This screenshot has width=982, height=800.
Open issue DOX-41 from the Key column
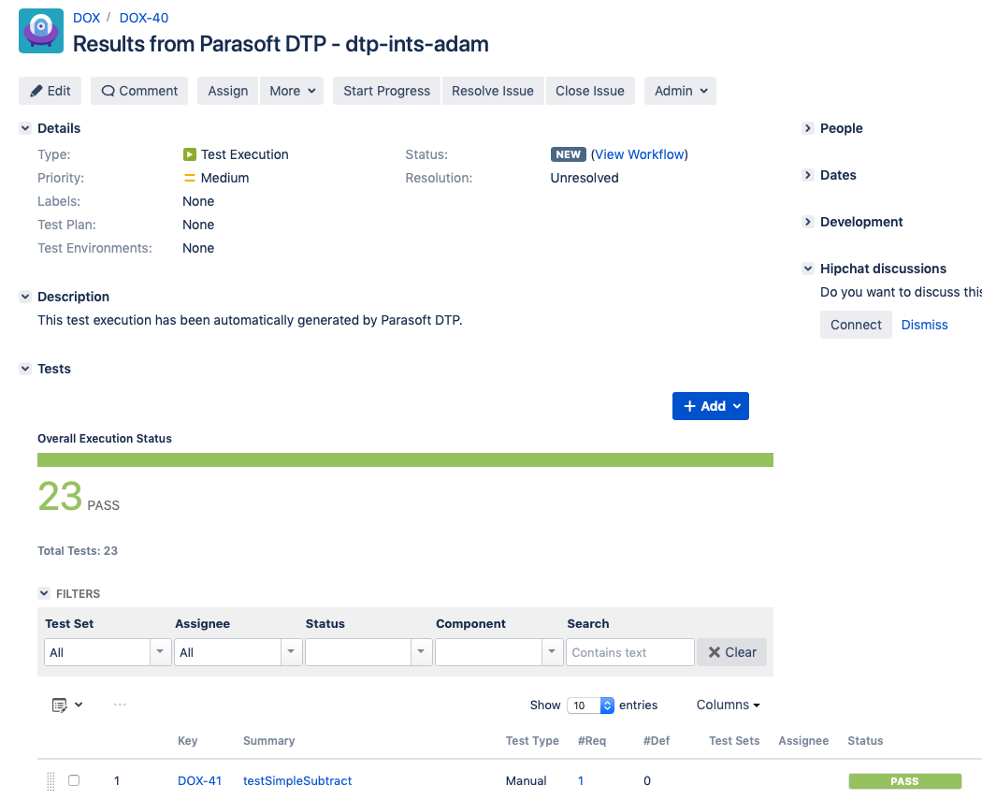(200, 780)
